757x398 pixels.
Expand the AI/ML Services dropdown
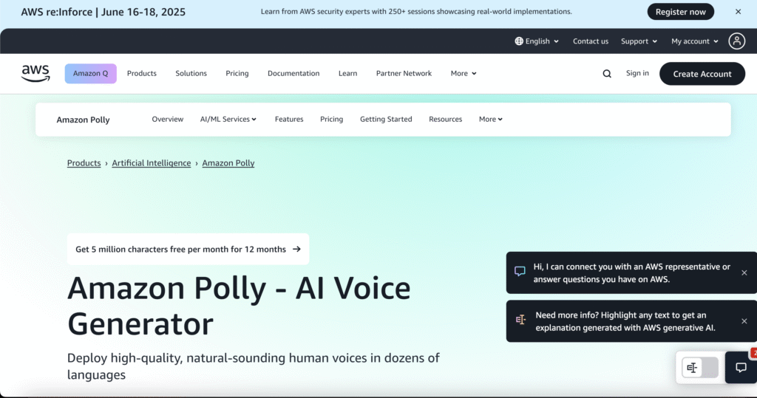click(228, 119)
